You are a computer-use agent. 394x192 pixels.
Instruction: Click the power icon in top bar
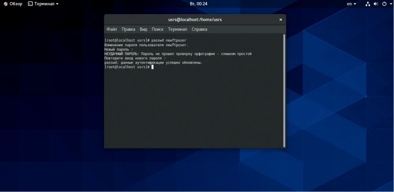point(384,4)
